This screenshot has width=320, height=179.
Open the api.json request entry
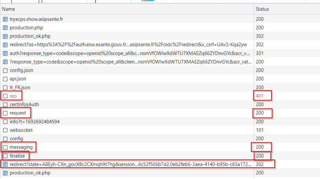click(18, 79)
